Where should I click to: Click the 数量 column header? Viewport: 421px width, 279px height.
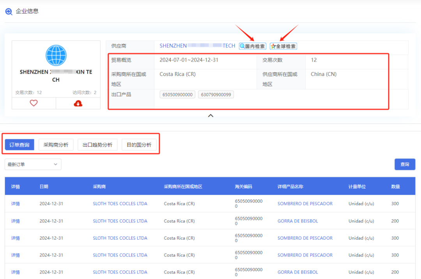(396, 186)
